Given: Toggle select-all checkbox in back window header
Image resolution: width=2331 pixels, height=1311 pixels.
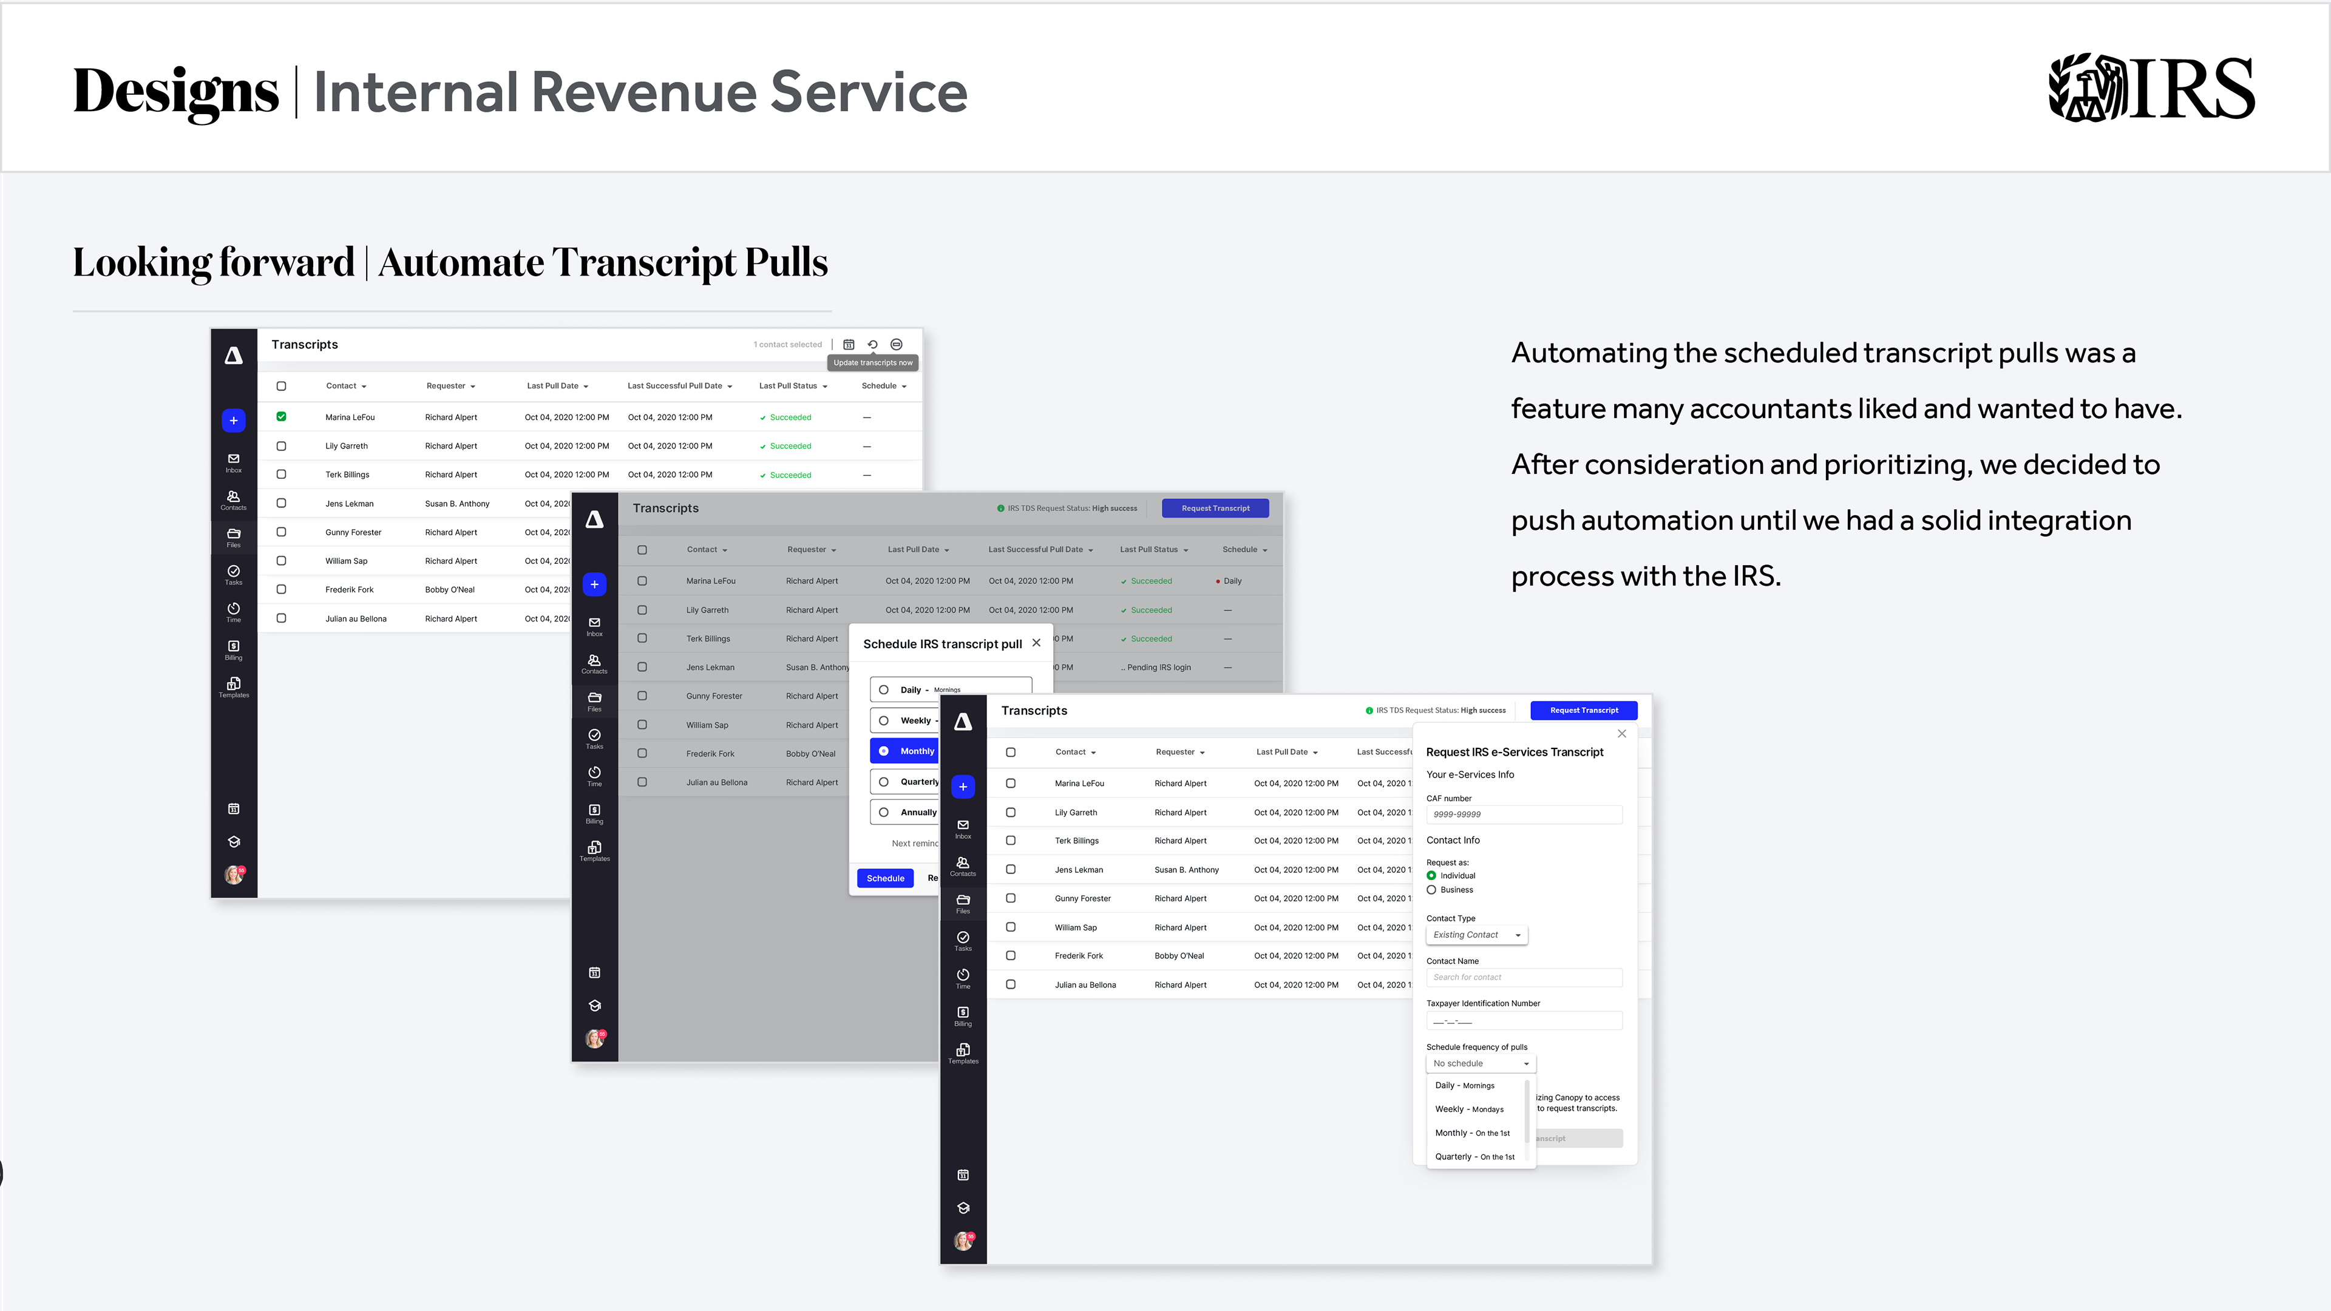Looking at the screenshot, I should [282, 387].
